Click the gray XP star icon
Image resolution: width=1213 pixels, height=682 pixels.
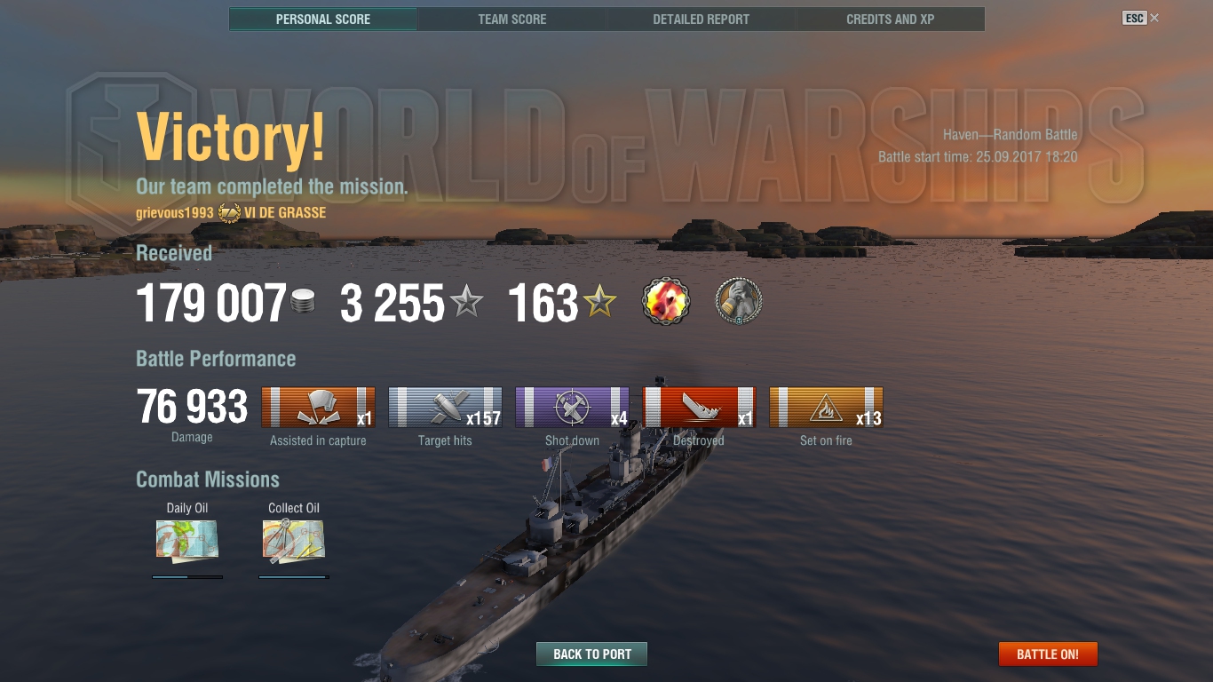click(467, 303)
